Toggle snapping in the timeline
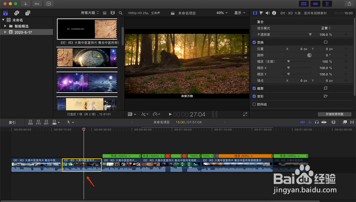Image resolution: width=356 pixels, height=202 pixels. pos(324,122)
